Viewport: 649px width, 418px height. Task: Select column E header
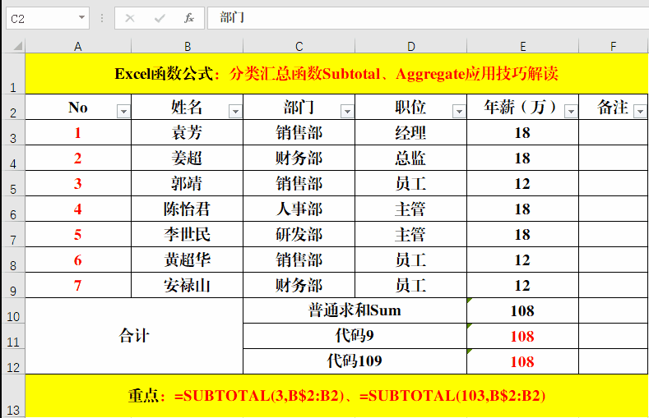523,46
